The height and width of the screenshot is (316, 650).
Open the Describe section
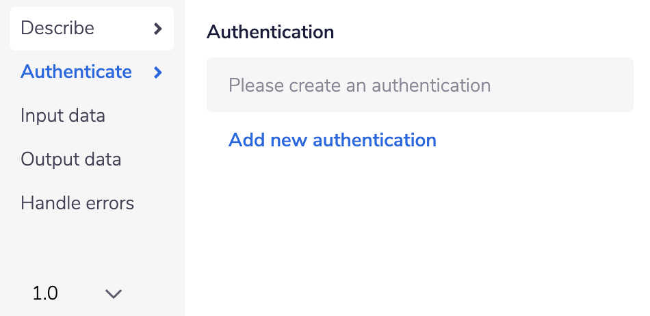(57, 29)
